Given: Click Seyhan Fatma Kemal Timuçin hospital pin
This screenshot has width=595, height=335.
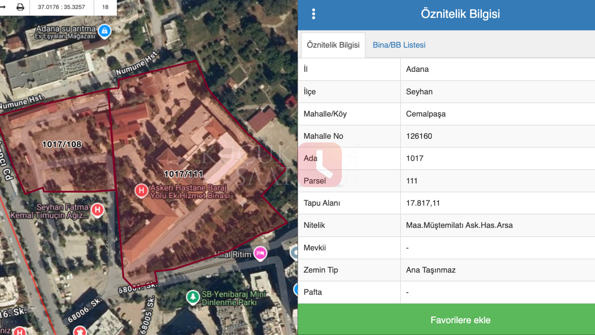Looking at the screenshot, I should pyautogui.click(x=97, y=210).
